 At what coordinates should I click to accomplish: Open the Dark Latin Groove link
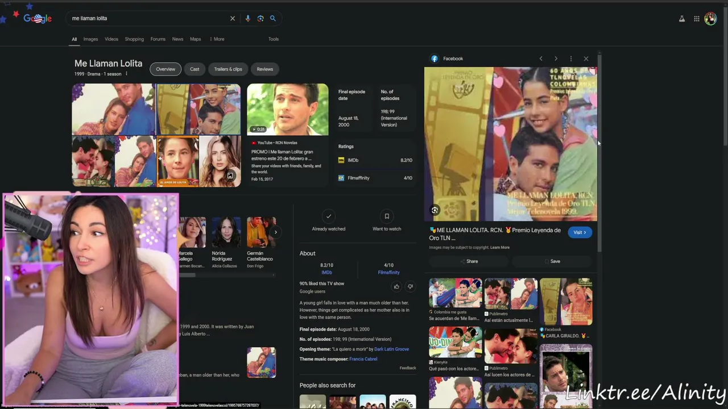coord(391,349)
